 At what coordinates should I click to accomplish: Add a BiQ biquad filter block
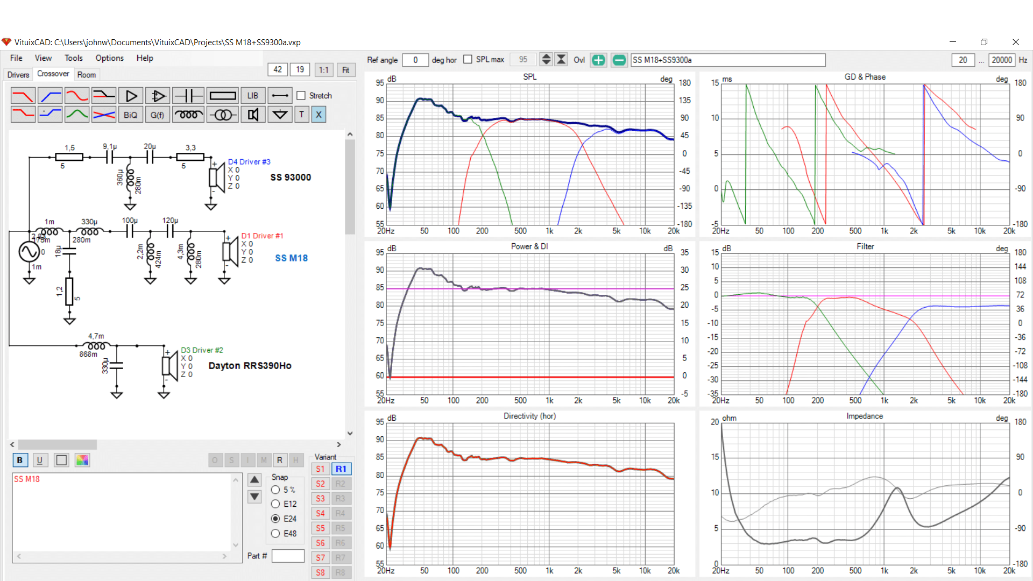(131, 115)
